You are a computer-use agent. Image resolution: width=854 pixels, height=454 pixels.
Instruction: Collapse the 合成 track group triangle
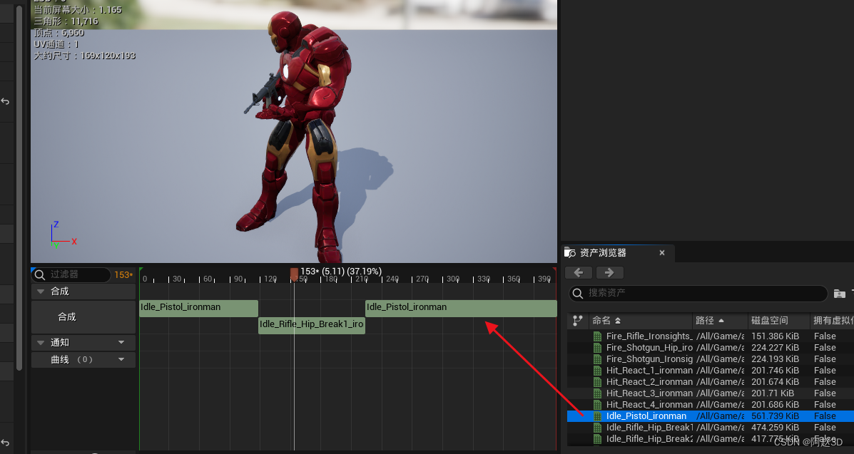coord(40,292)
